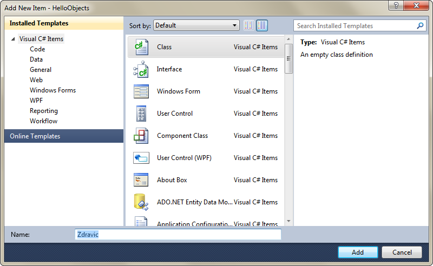Select the ADO.NET Entity Data Model icon
Screen dimensions: 433x266
141,202
